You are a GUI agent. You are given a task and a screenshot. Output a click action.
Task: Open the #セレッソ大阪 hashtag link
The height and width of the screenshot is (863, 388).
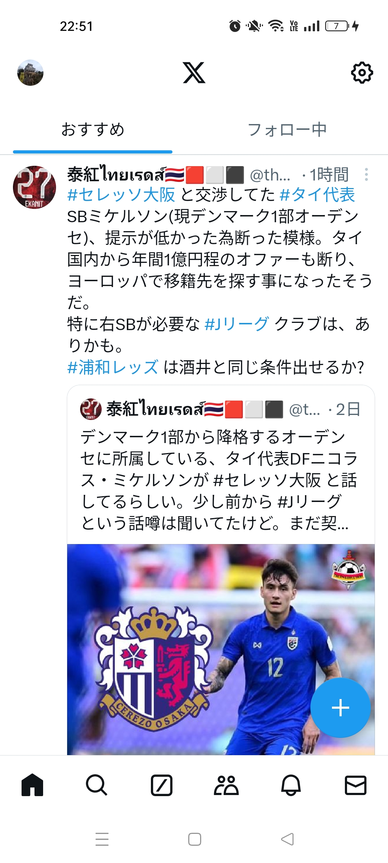[121, 195]
